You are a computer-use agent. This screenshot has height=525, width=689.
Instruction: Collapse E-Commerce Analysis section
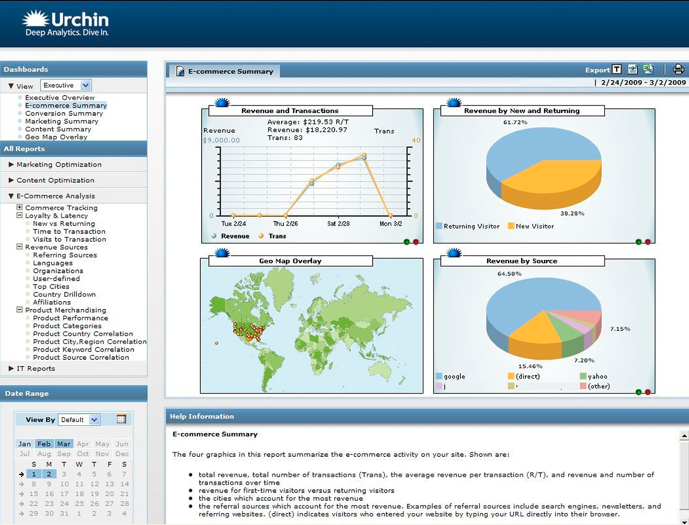(11, 196)
